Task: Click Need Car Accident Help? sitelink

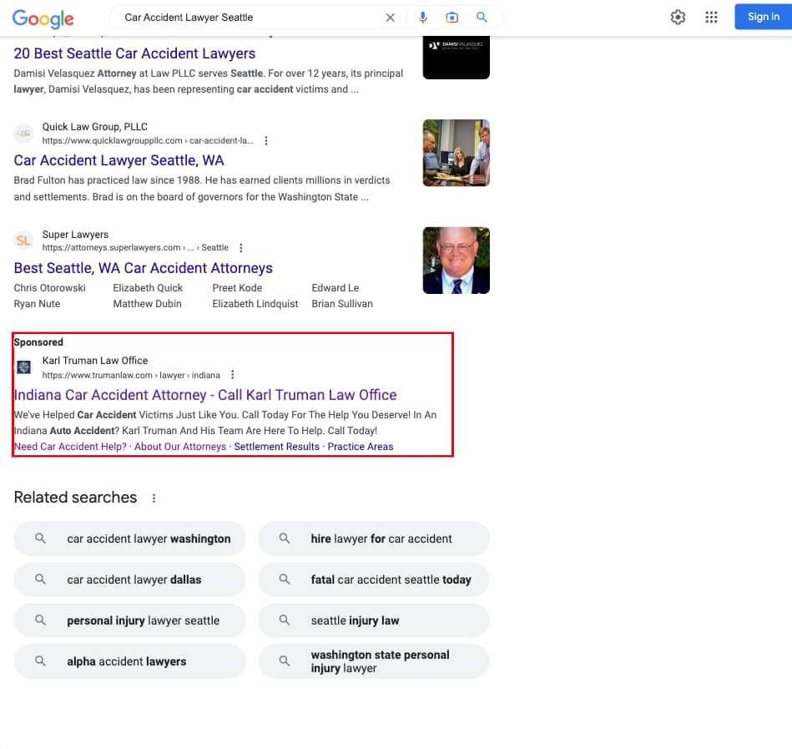Action: pos(70,447)
